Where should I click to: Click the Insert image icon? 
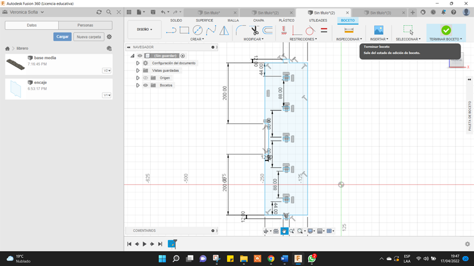pyautogui.click(x=379, y=30)
